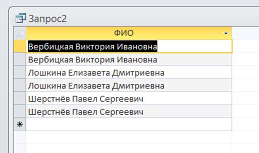Click the Запрос2 query icon
259x153 pixels.
point(21,18)
